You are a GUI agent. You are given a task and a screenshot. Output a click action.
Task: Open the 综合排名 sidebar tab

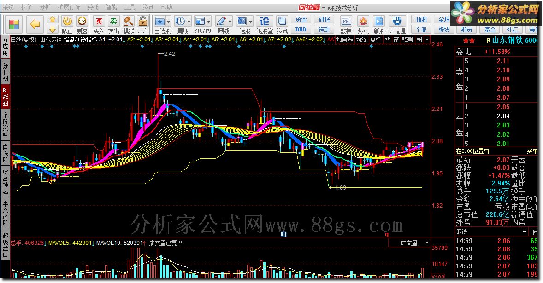pyautogui.click(x=5, y=182)
